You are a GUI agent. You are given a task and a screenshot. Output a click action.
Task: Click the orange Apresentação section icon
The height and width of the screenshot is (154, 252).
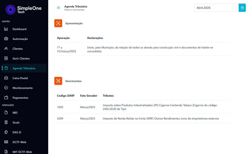click(x=58, y=23)
